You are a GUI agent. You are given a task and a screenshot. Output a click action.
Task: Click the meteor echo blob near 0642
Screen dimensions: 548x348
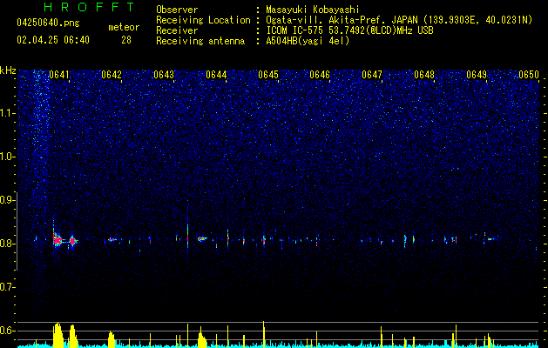coord(112,239)
